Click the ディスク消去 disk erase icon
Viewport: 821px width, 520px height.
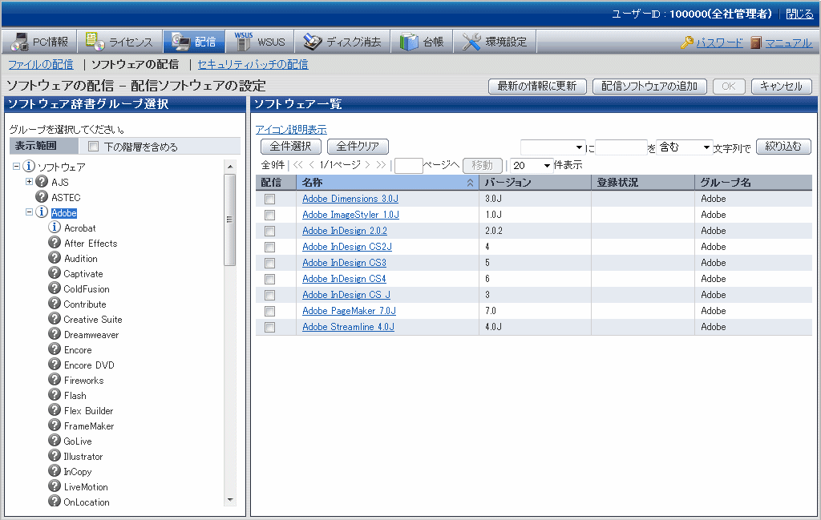pyautogui.click(x=313, y=42)
